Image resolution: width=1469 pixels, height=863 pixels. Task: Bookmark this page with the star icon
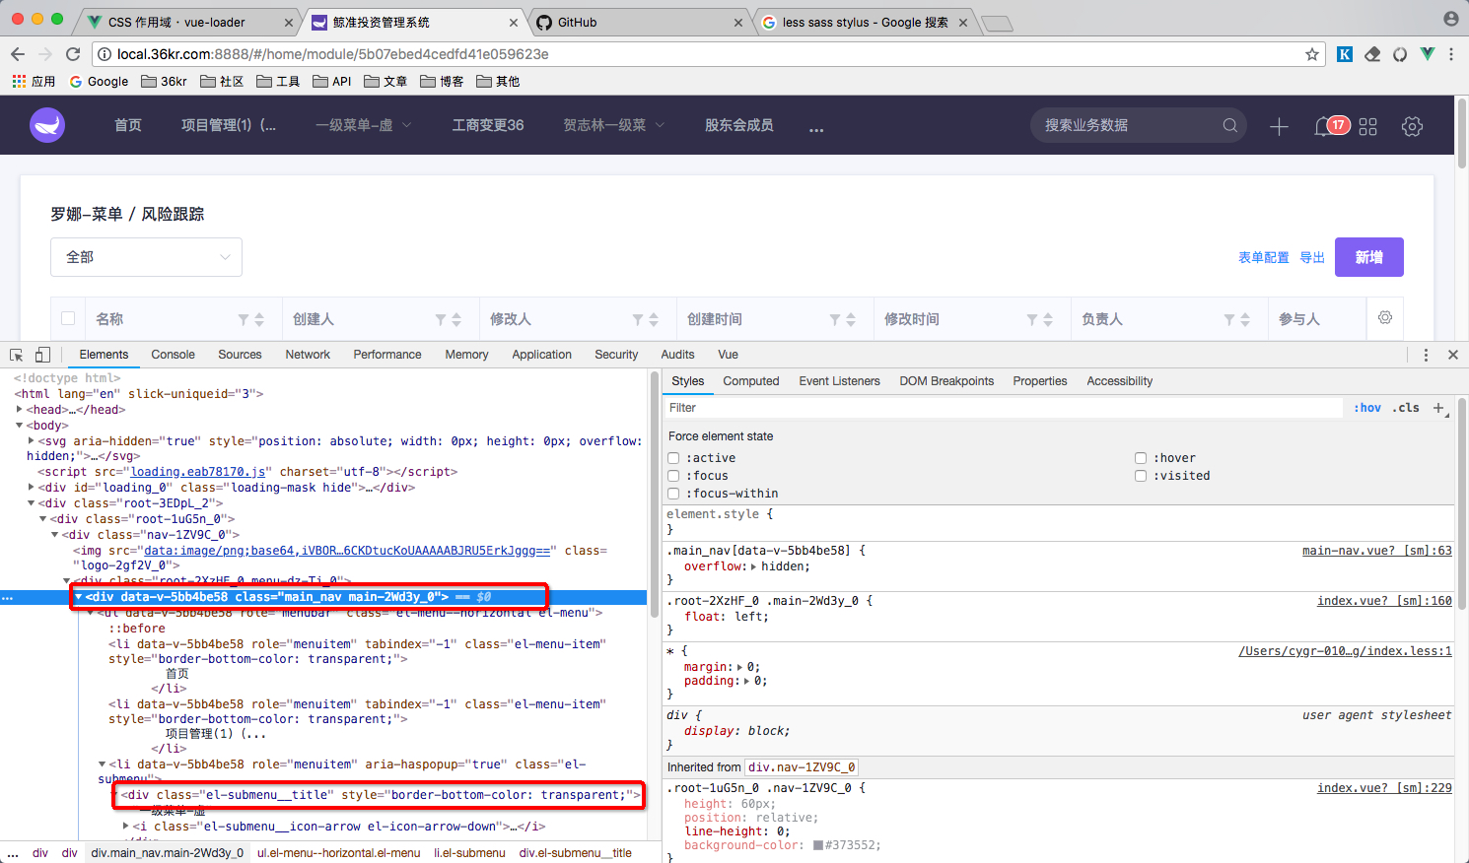1312,54
